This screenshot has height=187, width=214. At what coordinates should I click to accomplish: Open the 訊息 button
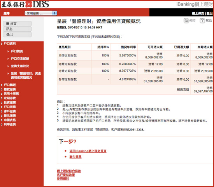point(18,29)
